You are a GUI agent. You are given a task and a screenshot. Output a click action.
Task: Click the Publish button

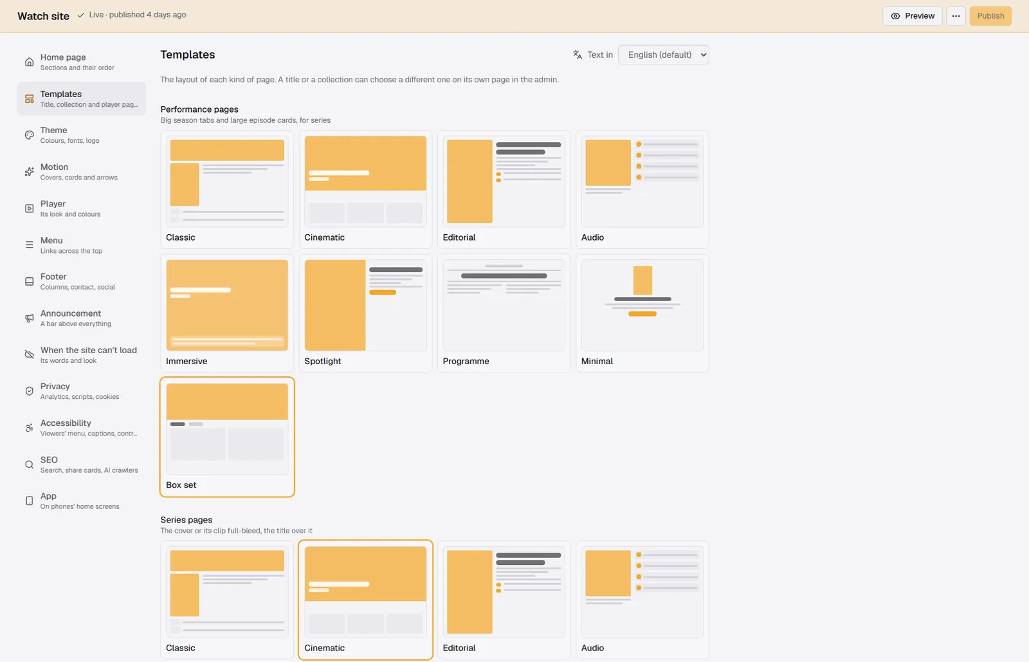point(990,16)
